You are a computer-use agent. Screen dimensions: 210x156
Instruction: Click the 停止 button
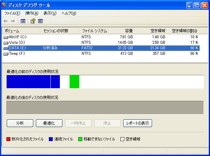[x=107, y=123]
